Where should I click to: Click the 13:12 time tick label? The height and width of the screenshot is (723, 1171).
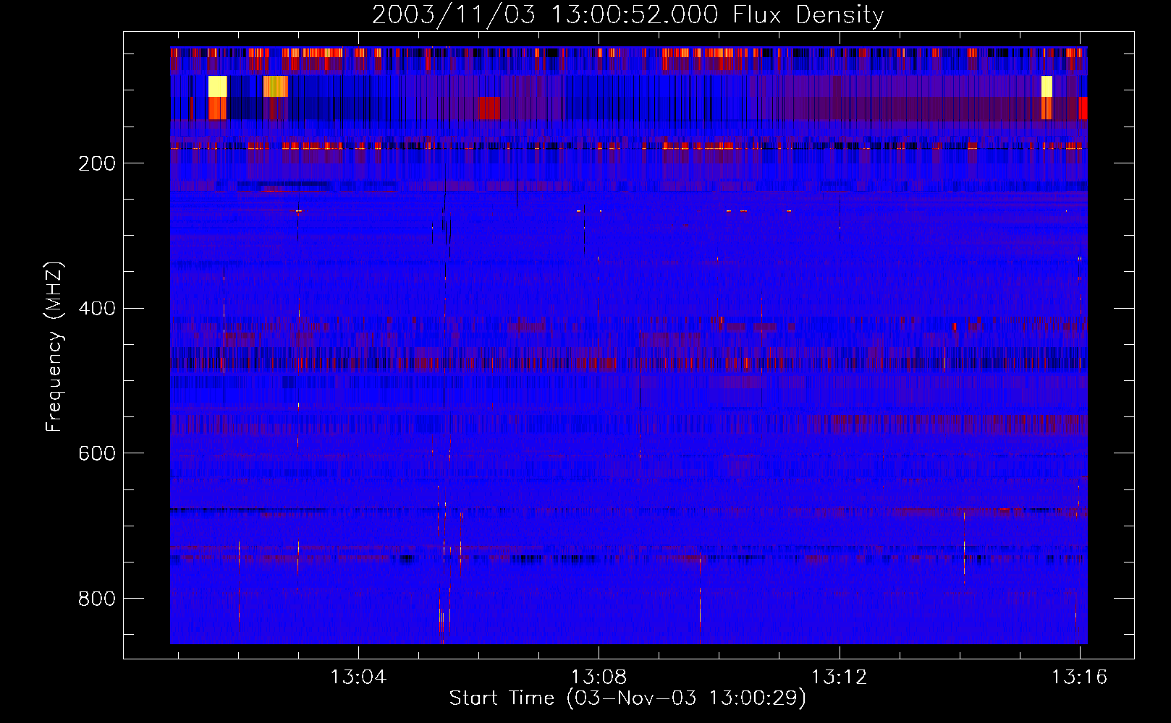(x=839, y=677)
